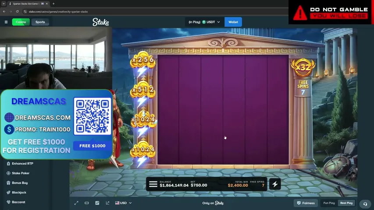Go forward in browser history
The width and height of the screenshot is (374, 210).
[x=11, y=11]
